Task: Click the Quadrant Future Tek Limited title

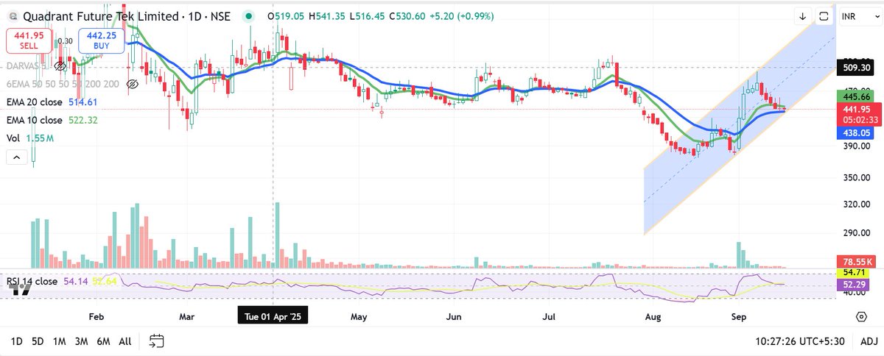Action: [100, 15]
